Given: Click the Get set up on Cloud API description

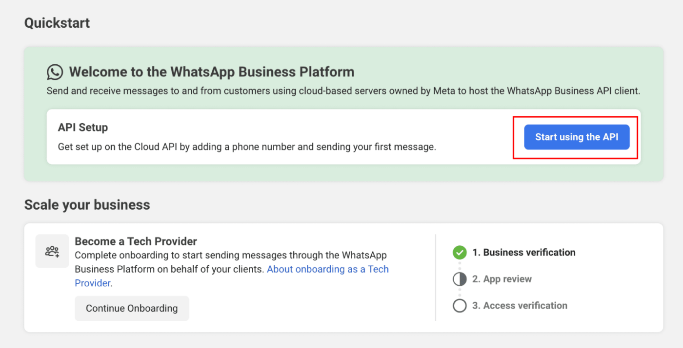Looking at the screenshot, I should click(247, 147).
